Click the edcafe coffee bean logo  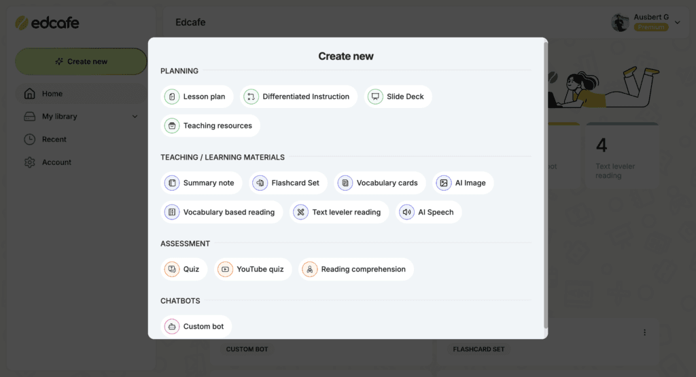coord(22,22)
